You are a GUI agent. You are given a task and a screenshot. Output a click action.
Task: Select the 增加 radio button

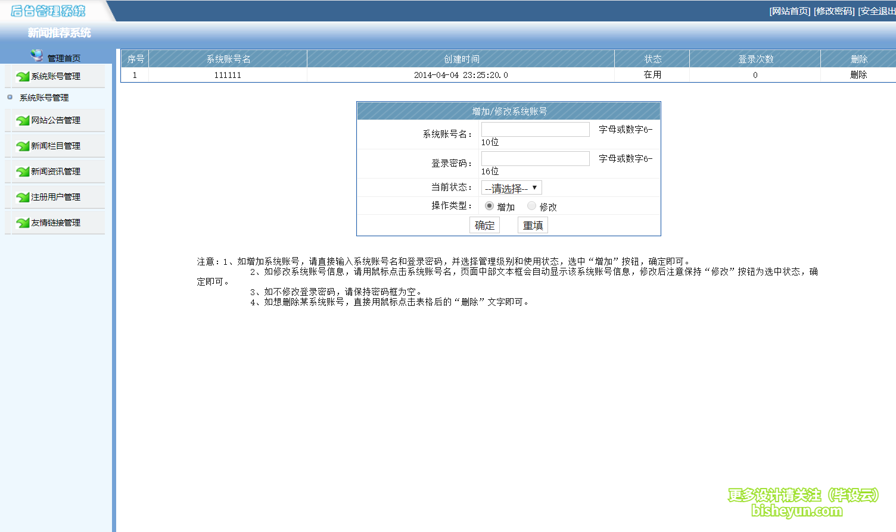point(489,206)
